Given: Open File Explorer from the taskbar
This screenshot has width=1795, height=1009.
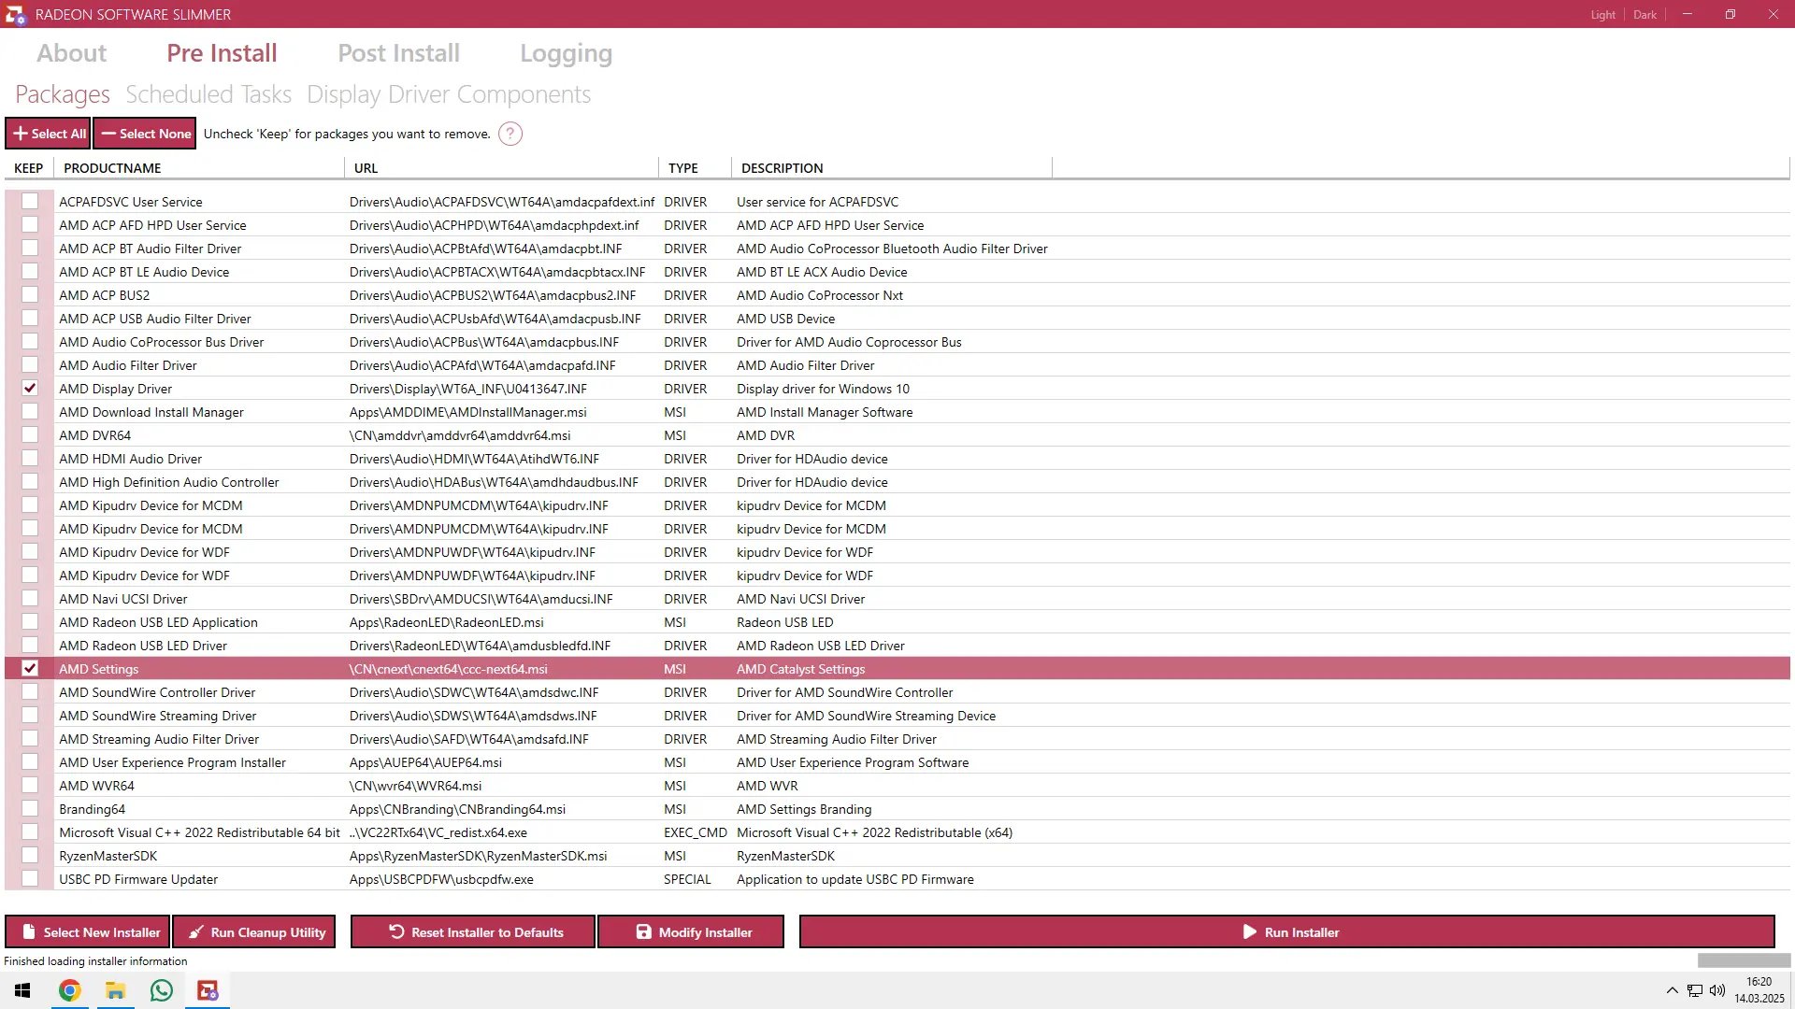Looking at the screenshot, I should point(116,990).
